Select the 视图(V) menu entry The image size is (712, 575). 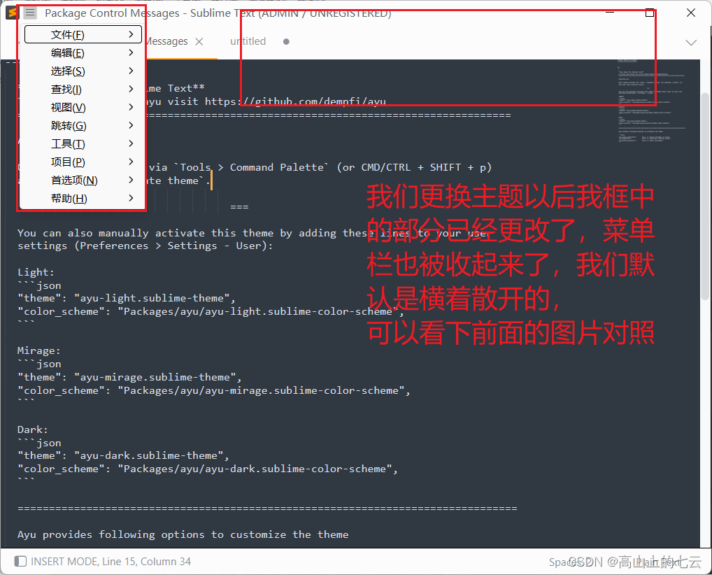67,107
